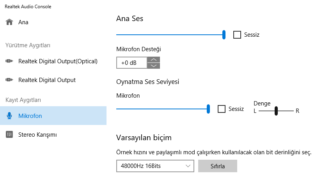This screenshot has width=316, height=189.
Task: Click the microphone icon in sidebar
Action: (9, 116)
